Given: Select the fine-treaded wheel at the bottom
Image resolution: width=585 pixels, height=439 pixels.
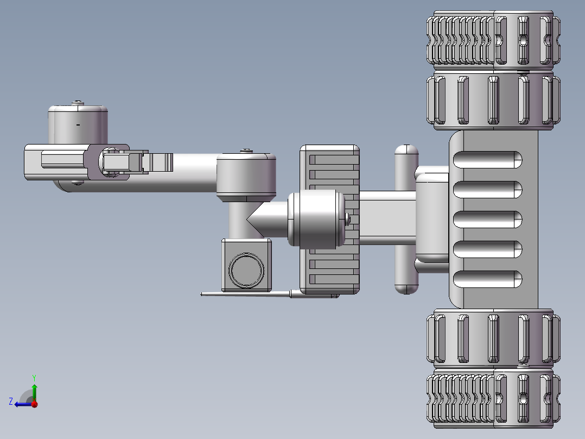Looking at the screenshot, I should [x=494, y=399].
